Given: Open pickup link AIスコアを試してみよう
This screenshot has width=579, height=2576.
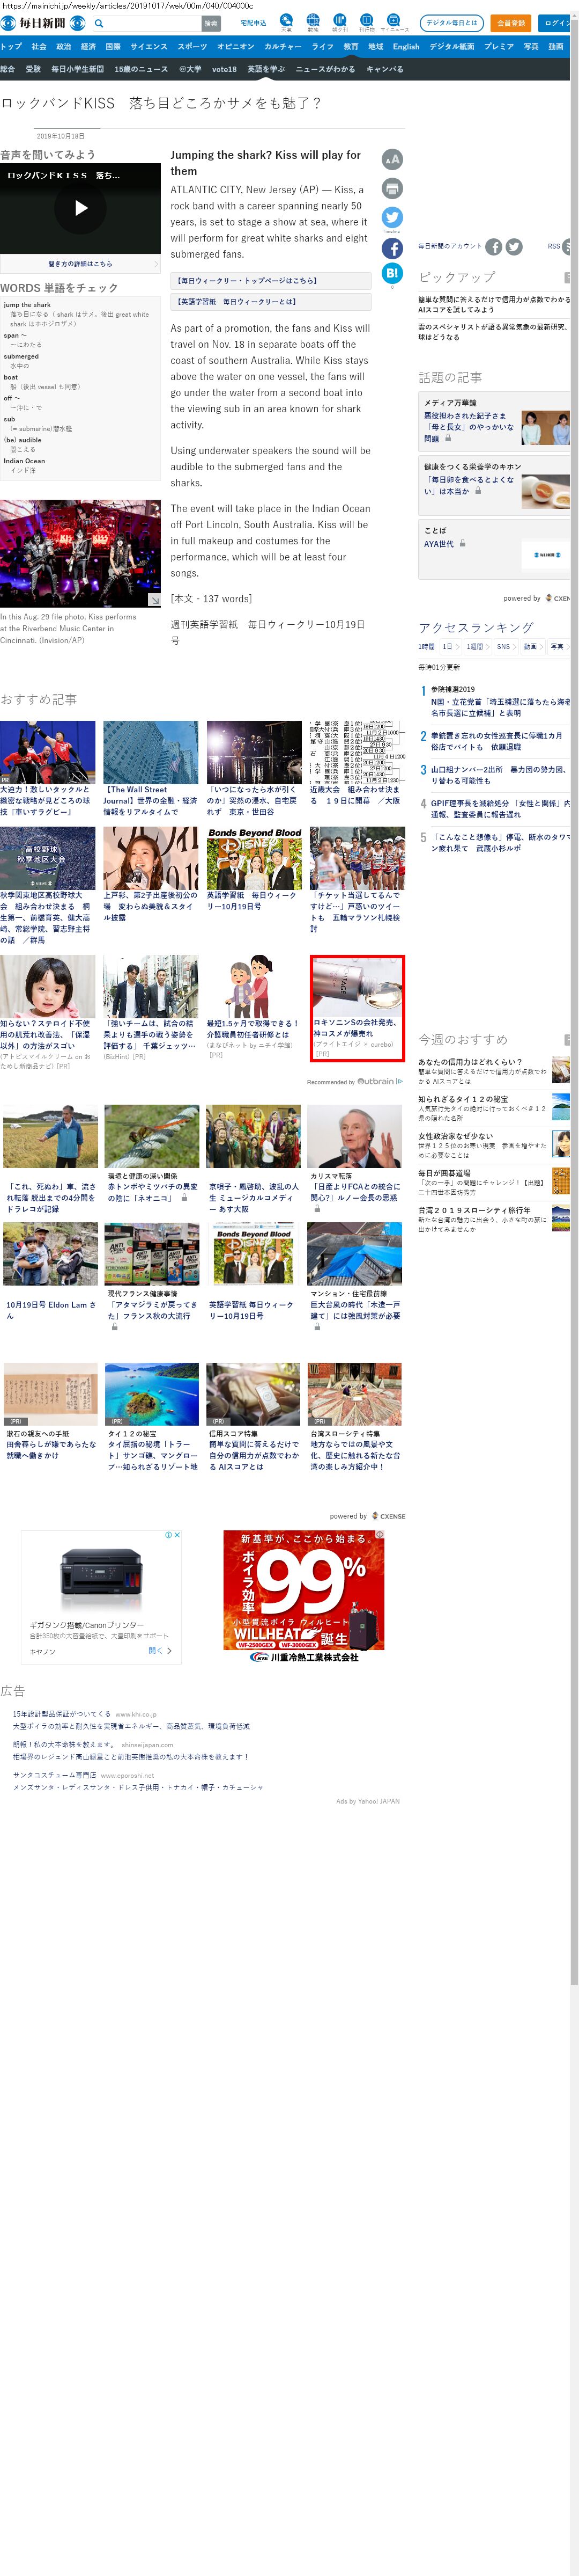Looking at the screenshot, I should [494, 304].
